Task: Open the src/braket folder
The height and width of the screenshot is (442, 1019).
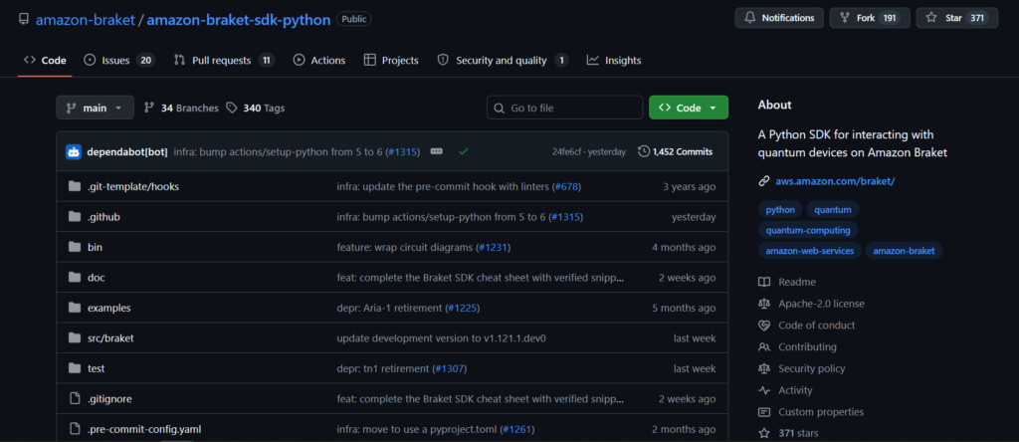Action: 110,338
